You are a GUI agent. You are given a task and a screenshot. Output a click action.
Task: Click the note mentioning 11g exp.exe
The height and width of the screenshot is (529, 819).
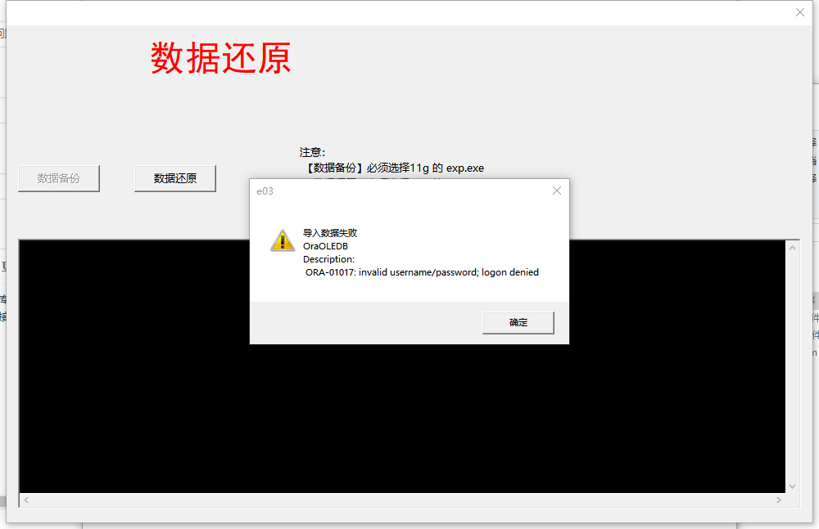click(393, 168)
